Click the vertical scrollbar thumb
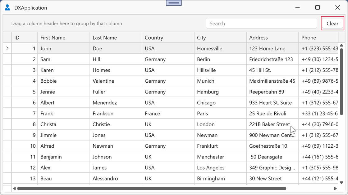348x195 pixels. click(x=341, y=81)
